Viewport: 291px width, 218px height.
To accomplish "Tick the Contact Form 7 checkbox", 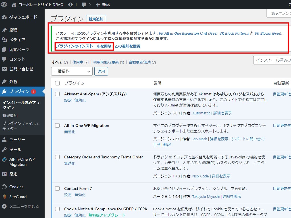I will click(x=57, y=188).
